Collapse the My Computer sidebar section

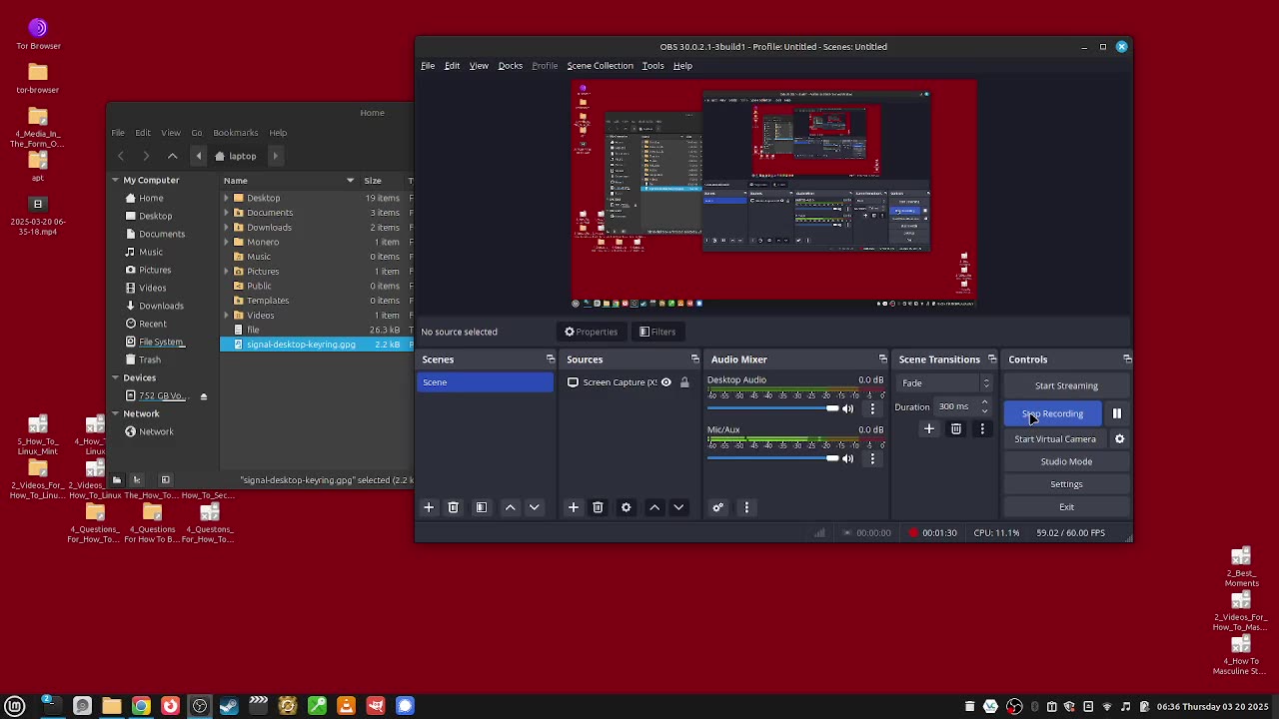point(115,180)
